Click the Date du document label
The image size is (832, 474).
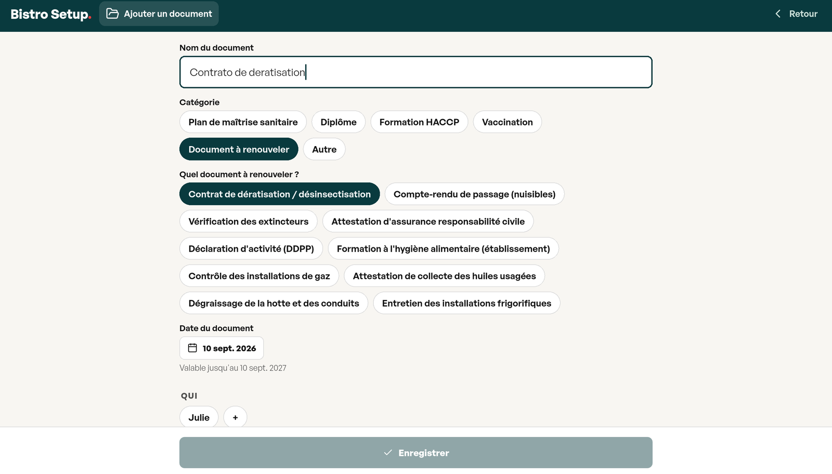pyautogui.click(x=216, y=328)
